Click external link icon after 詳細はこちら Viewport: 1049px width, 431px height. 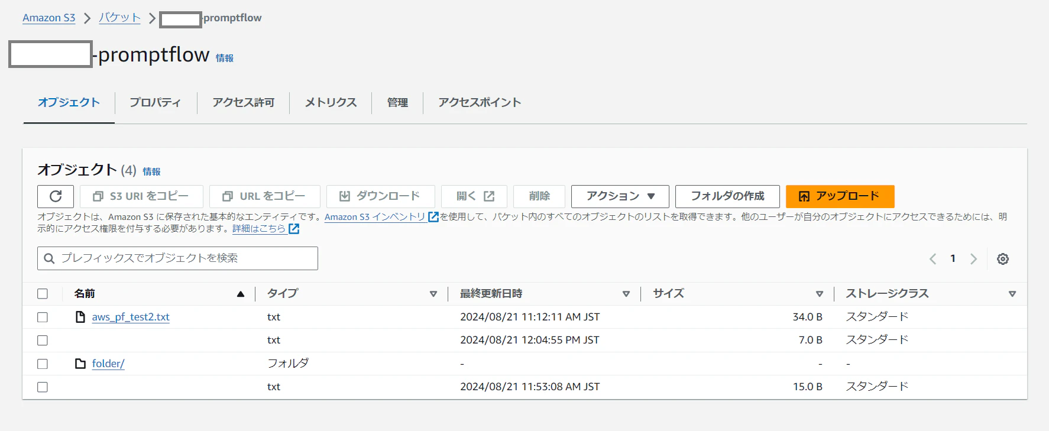[294, 229]
